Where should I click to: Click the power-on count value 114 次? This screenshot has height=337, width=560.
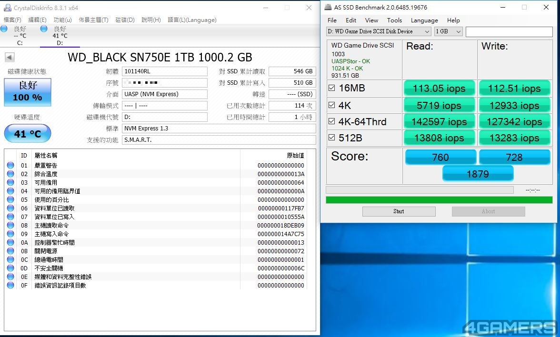click(292, 106)
